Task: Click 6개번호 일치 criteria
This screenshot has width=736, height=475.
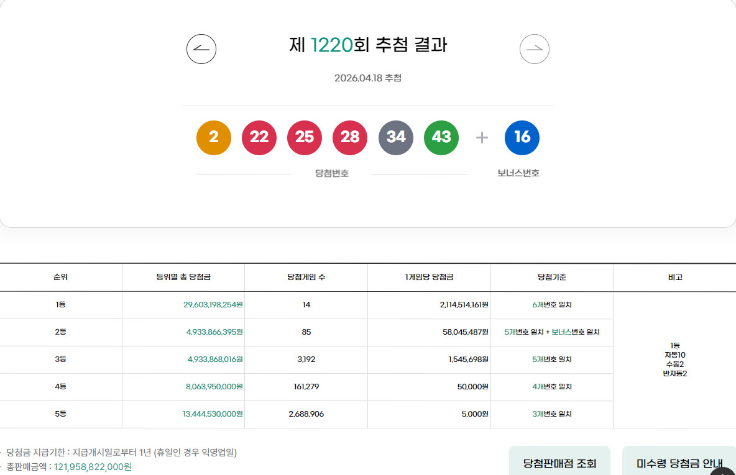Action: click(x=552, y=305)
